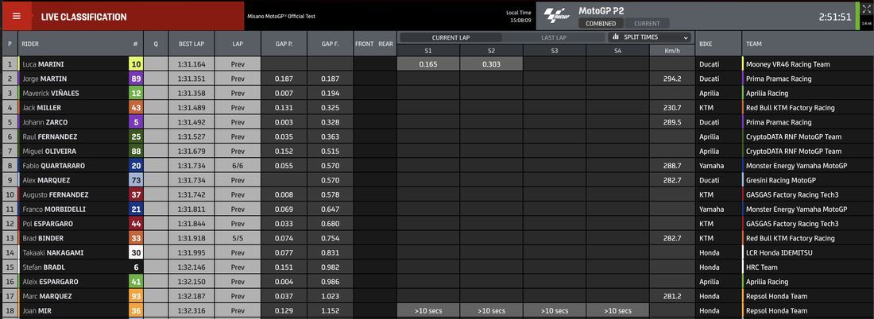This screenshot has height=319, width=874.
Task: Select rider Aleix ESPARGARO
Action: 50,281
